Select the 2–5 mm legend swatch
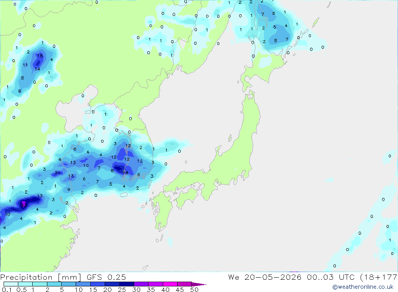The width and height of the screenshot is (398, 292). point(54,284)
